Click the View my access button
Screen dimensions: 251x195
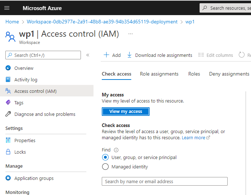pyautogui.click(x=125, y=112)
